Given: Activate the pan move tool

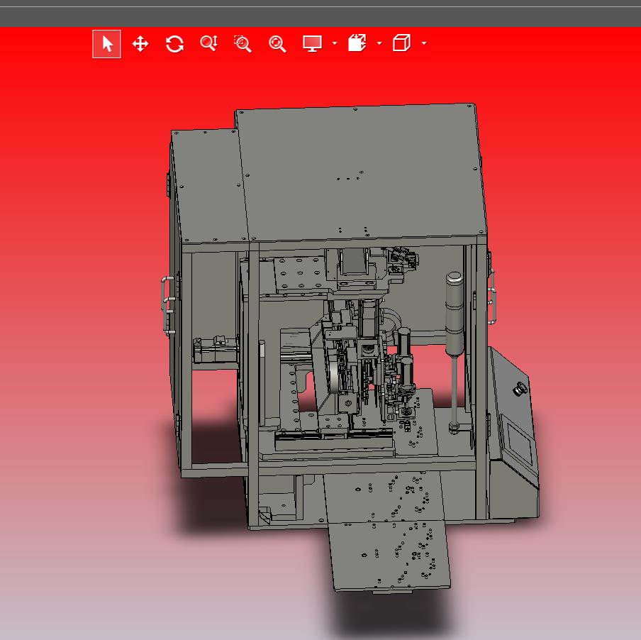Looking at the screenshot, I should 140,44.
